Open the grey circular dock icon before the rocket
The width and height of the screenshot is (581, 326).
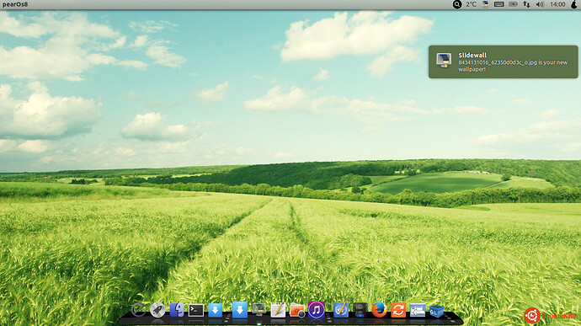tap(138, 310)
